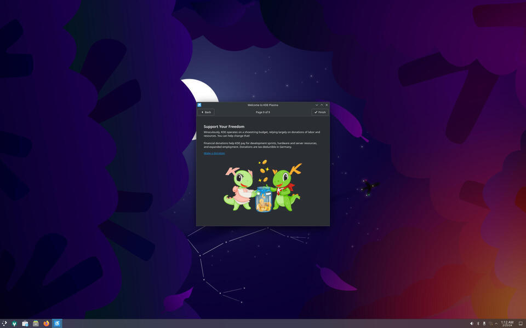Click the show desktop button in panel
This screenshot has width=526, height=328.
click(x=521, y=324)
